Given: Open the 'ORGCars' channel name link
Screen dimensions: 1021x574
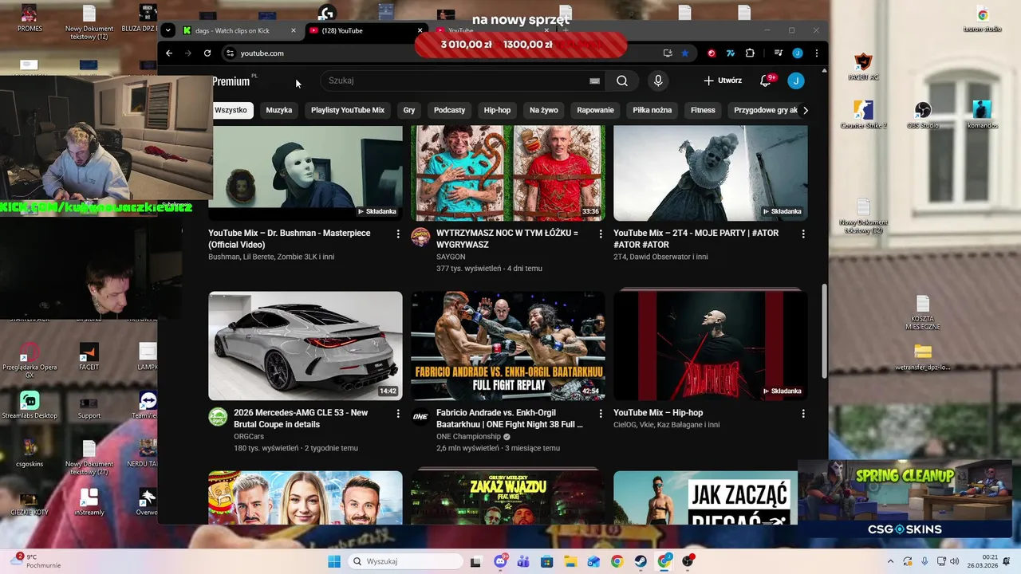Looking at the screenshot, I should pyautogui.click(x=249, y=437).
